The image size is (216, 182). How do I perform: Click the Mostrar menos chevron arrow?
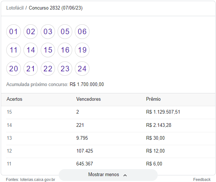[x=125, y=175]
